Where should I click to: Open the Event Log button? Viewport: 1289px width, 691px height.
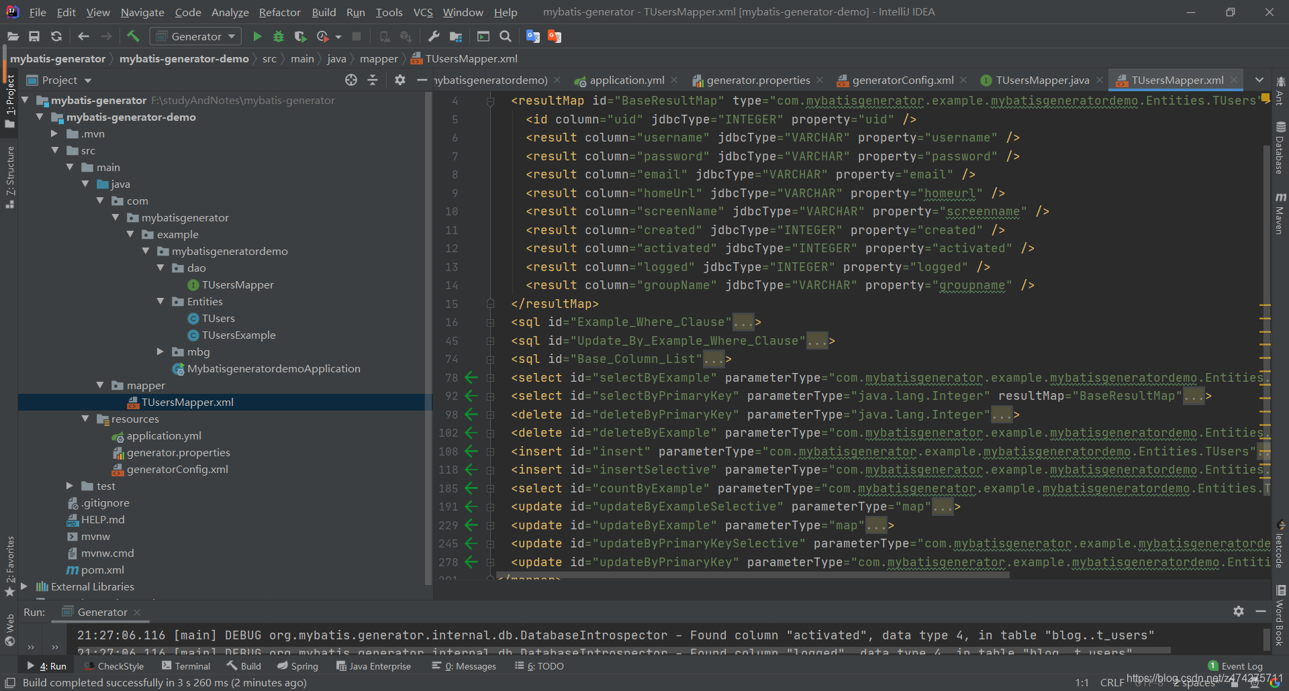[1235, 666]
